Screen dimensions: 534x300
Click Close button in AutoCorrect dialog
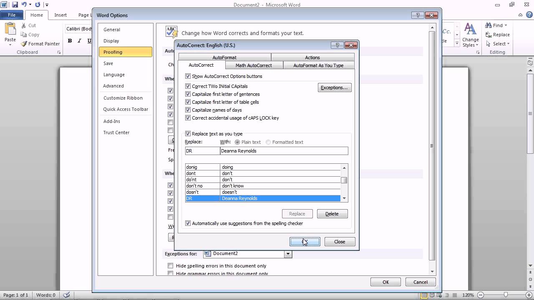[x=340, y=242]
